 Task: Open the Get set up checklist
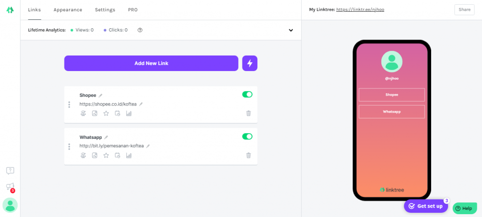coord(426,206)
